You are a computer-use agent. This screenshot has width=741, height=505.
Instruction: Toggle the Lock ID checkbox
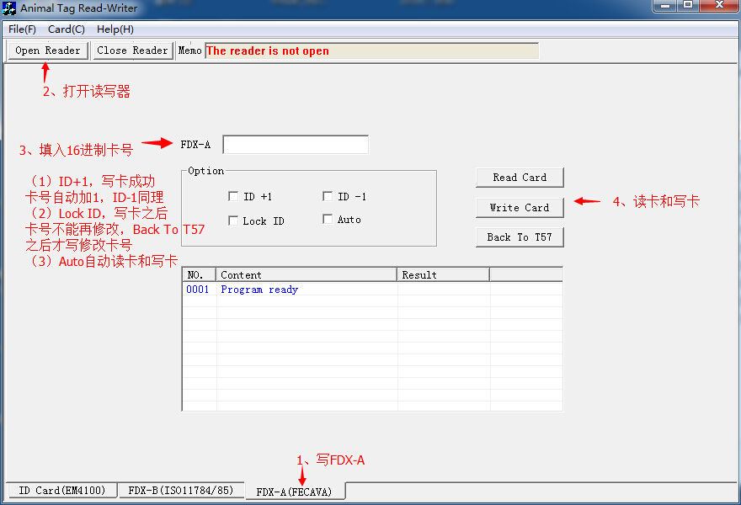click(233, 221)
